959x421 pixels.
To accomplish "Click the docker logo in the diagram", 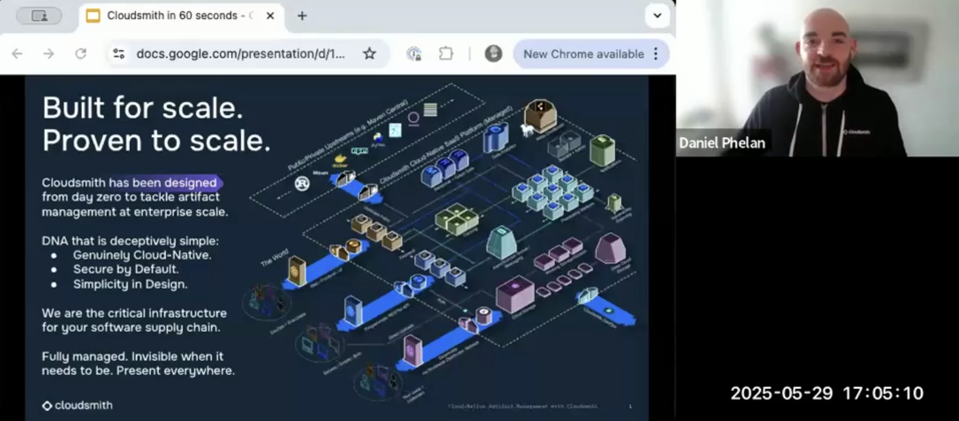I will click(339, 161).
